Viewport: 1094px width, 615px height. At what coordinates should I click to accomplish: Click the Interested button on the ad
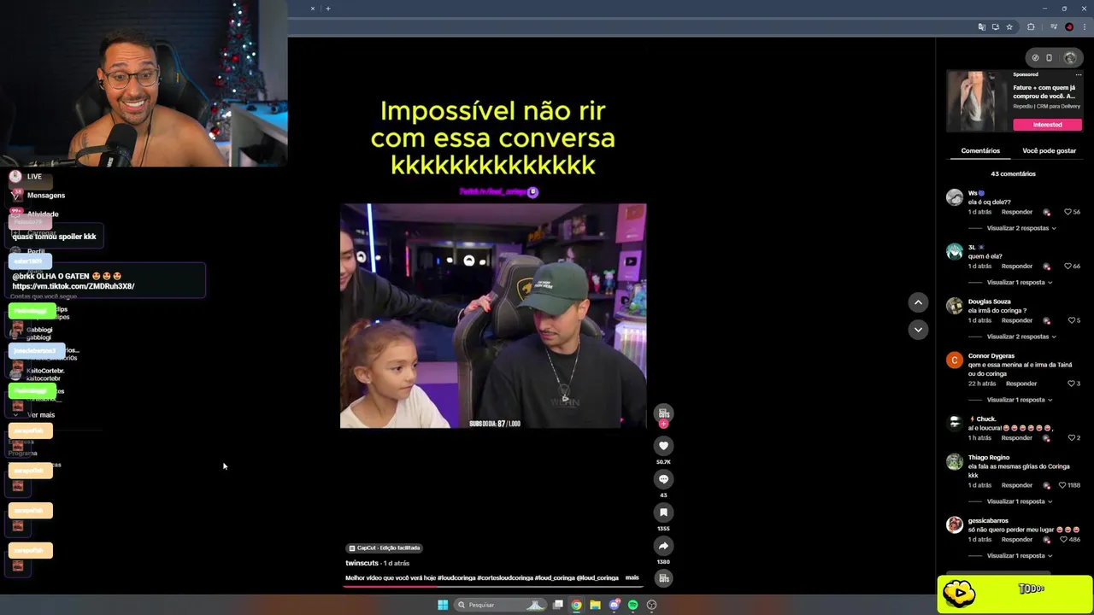coord(1047,125)
